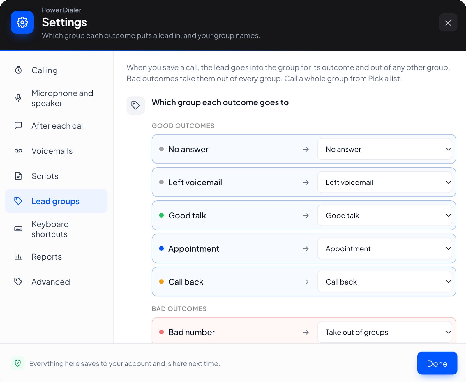Open the Take out of groups dropdown
This screenshot has height=382, width=466.
click(384, 332)
